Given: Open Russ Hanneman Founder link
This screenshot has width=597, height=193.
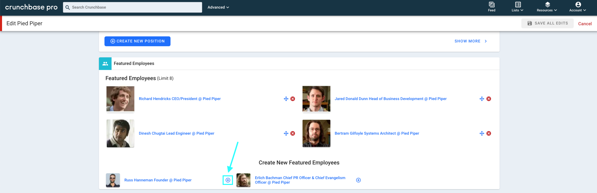Looking at the screenshot, I should click(158, 180).
